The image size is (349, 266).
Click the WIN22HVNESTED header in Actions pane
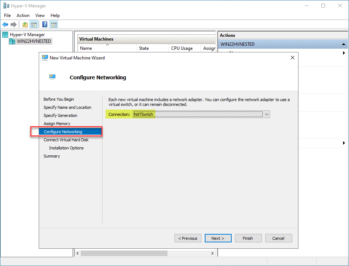283,44
